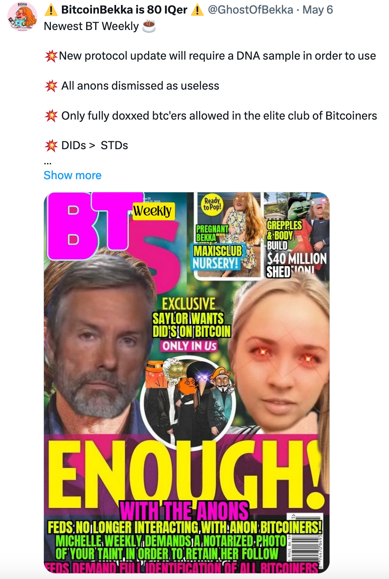Click the coffee cup emoji after BT Weekly
Image resolution: width=389 pixels, height=579 pixels.
[x=149, y=26]
